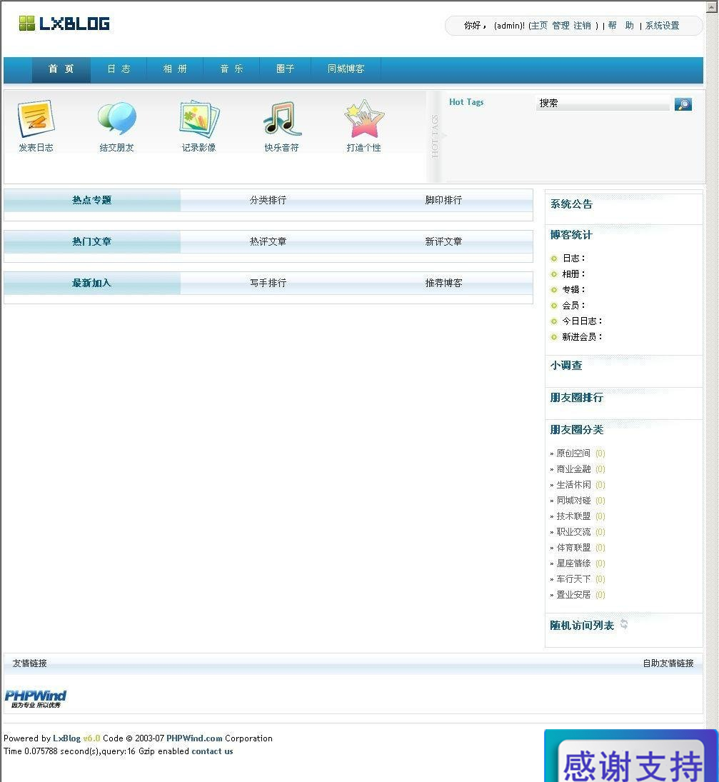The width and height of the screenshot is (719, 782).
Task: Open the 打造个性 star icon
Action: click(364, 119)
